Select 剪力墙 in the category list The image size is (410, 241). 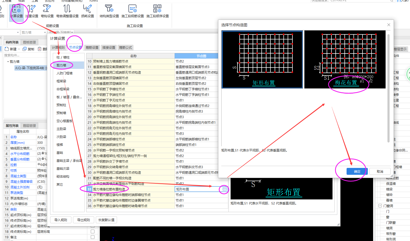click(68, 65)
